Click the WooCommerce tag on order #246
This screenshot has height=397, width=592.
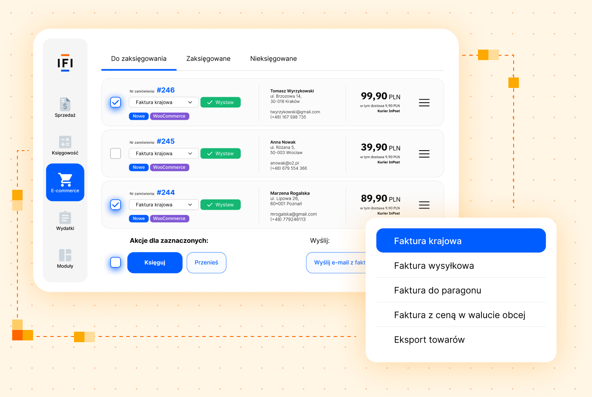[x=169, y=116]
